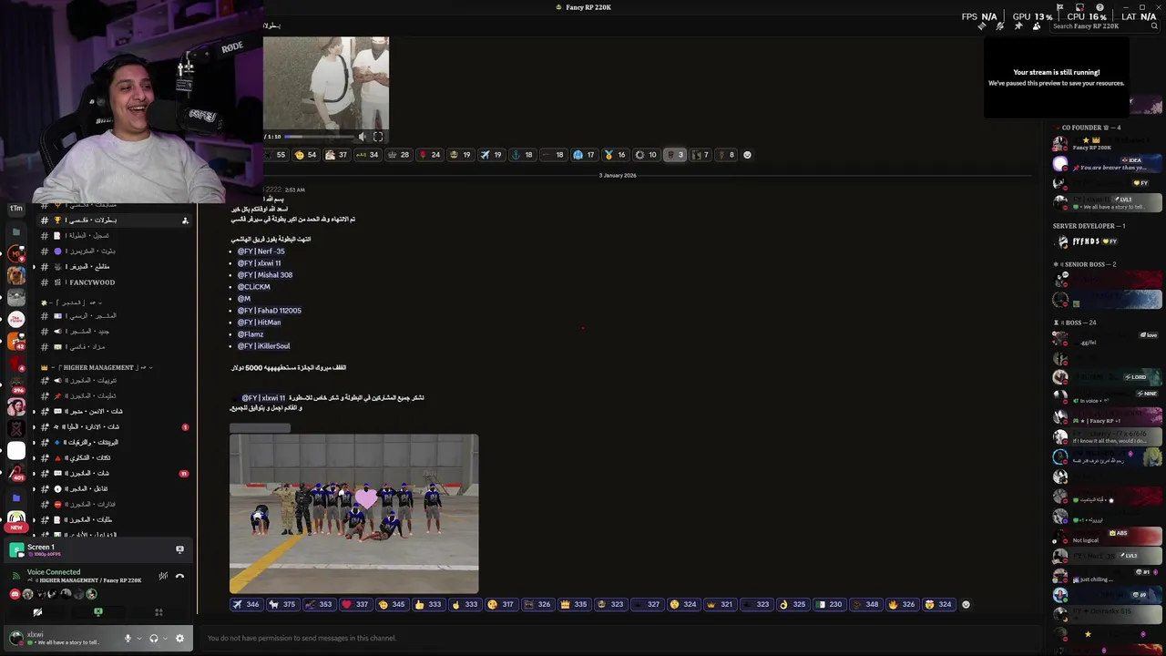Click the OK hand reaction 325
Screen dimensions: 1166x656
[x=793, y=604]
